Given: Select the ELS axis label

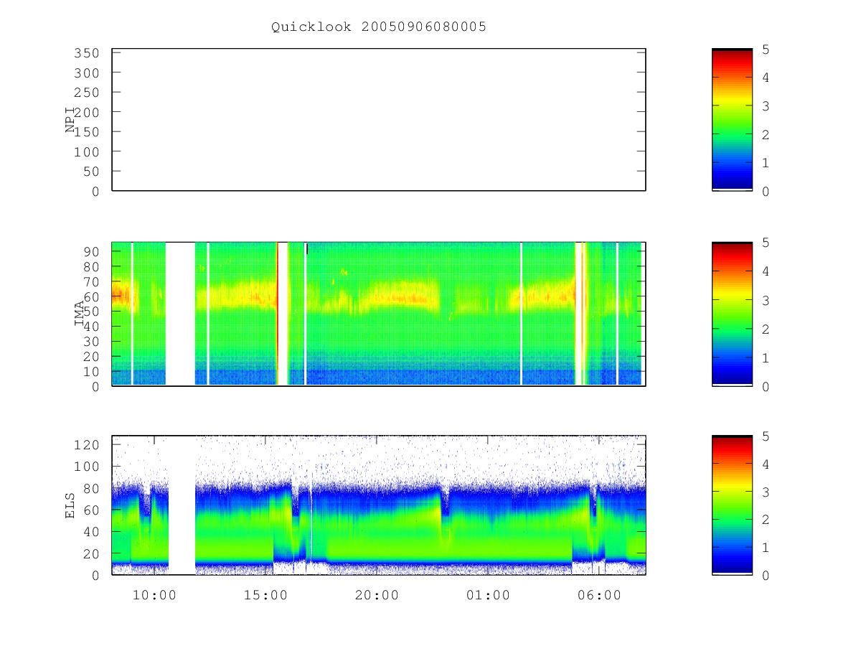Looking at the screenshot, I should 70,505.
